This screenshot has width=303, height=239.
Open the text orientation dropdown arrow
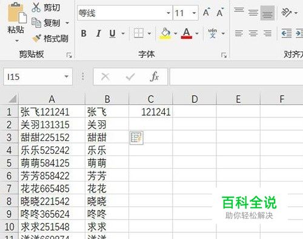(x=296, y=13)
